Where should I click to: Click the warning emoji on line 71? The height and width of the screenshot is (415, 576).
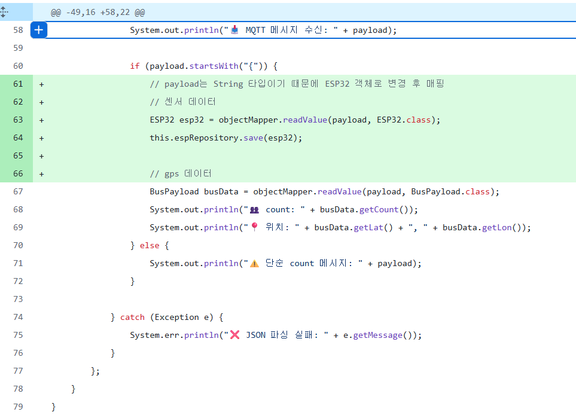point(254,263)
